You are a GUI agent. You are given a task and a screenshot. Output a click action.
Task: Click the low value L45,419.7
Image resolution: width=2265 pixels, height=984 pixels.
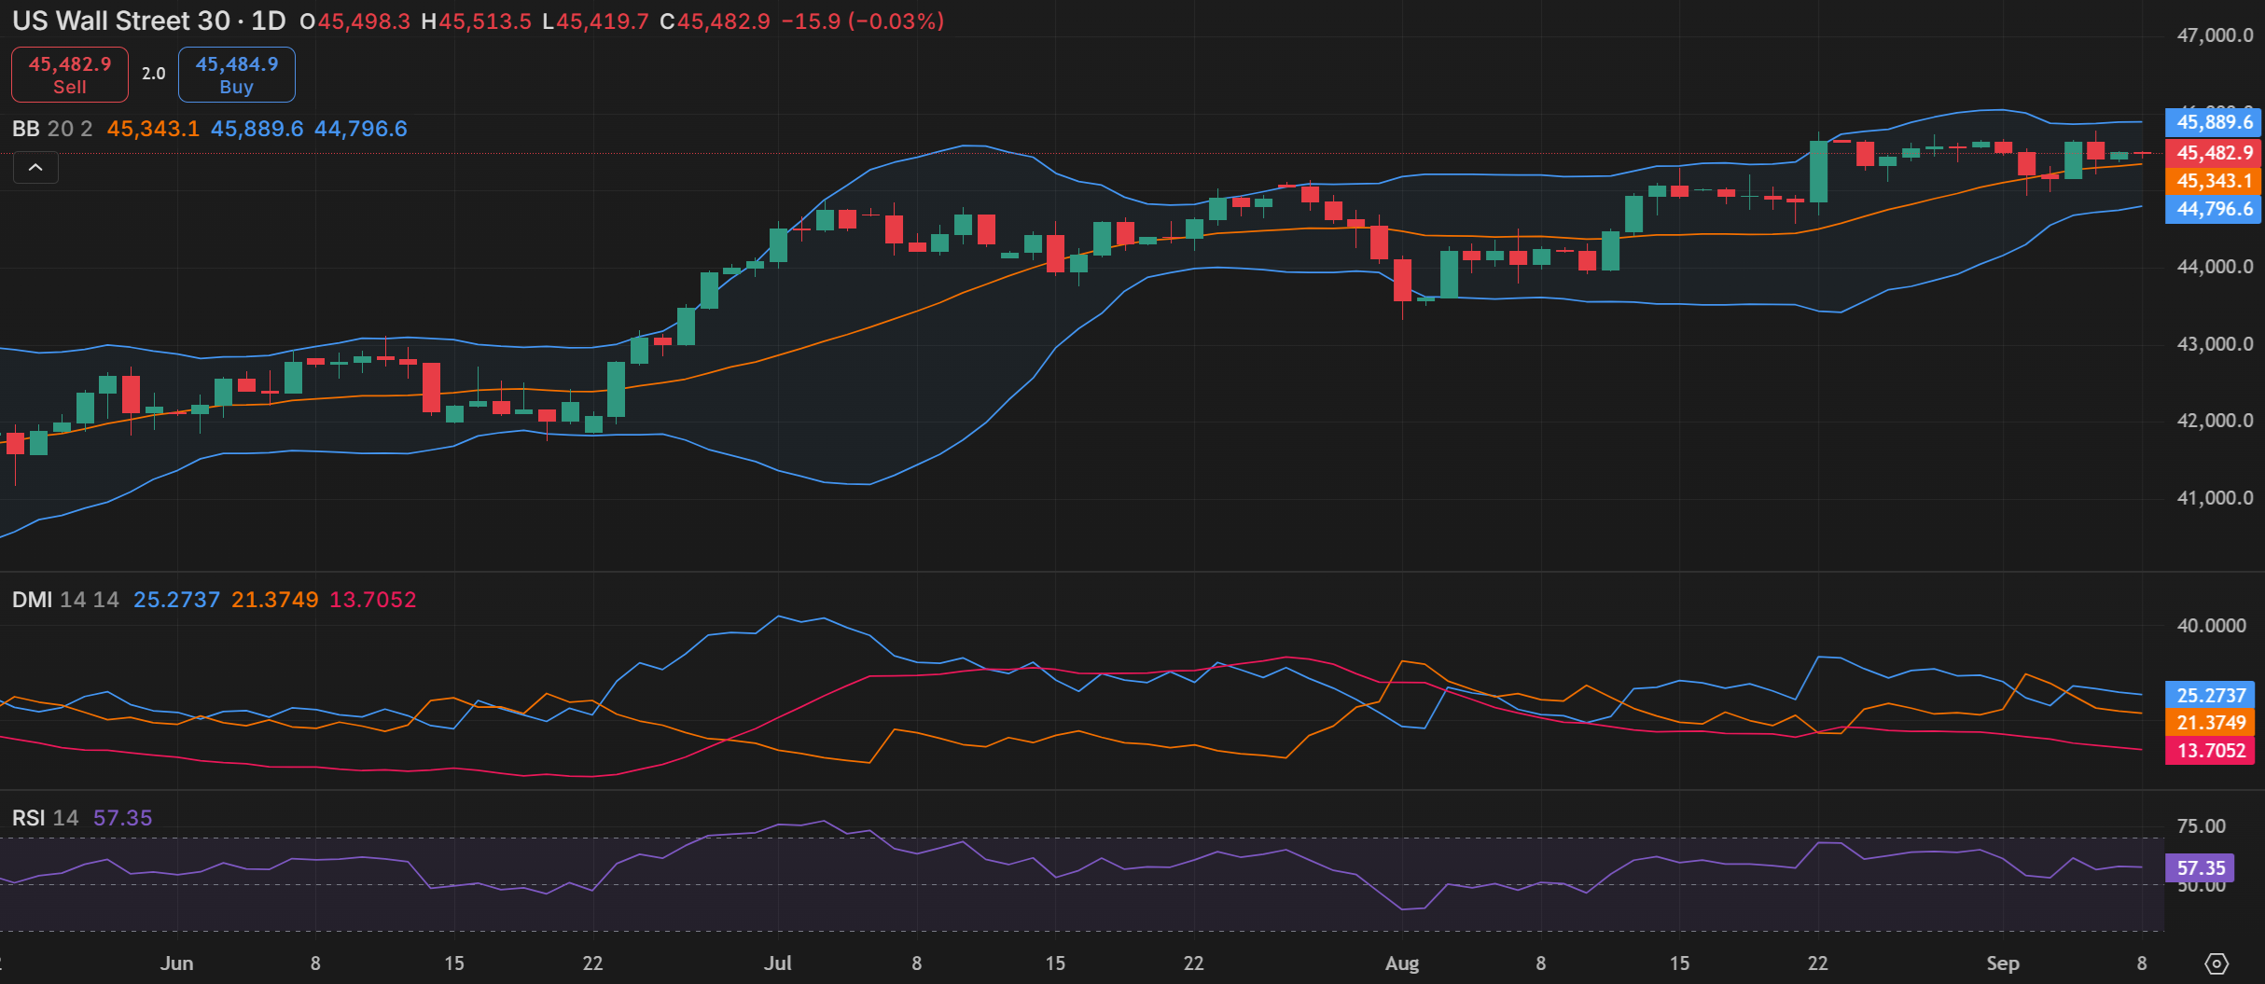tap(595, 21)
